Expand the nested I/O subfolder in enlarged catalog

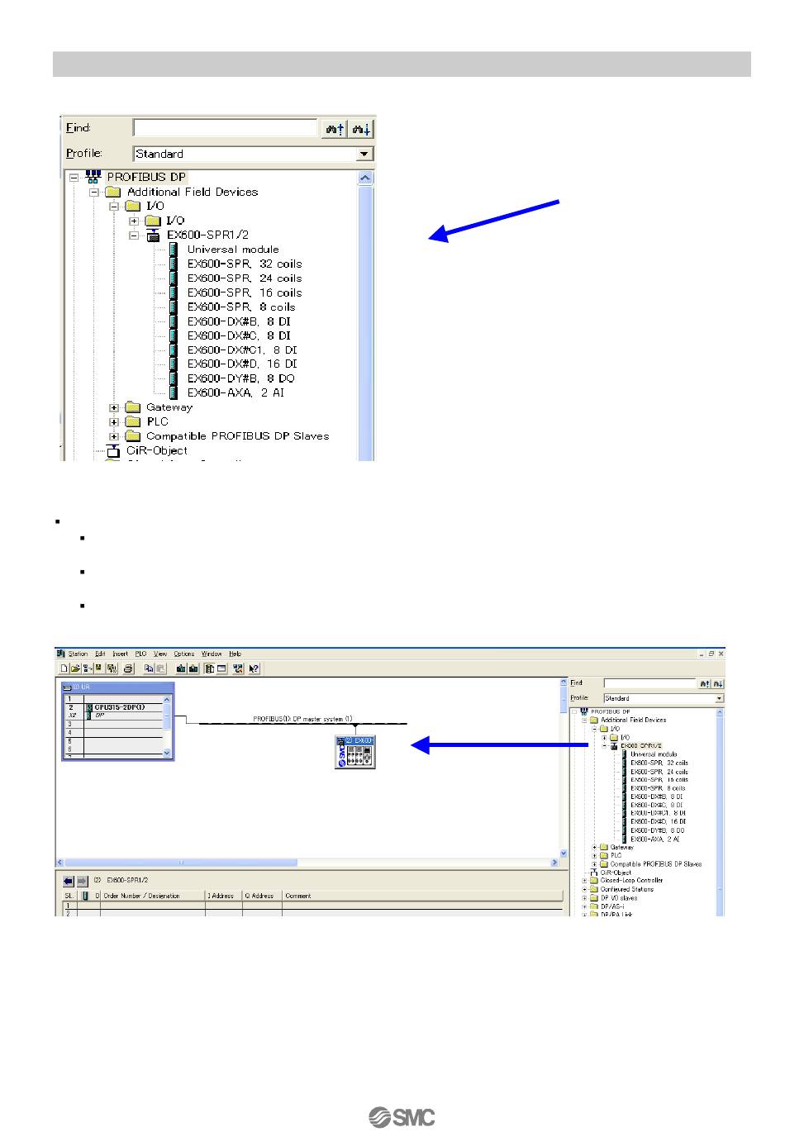pos(134,221)
